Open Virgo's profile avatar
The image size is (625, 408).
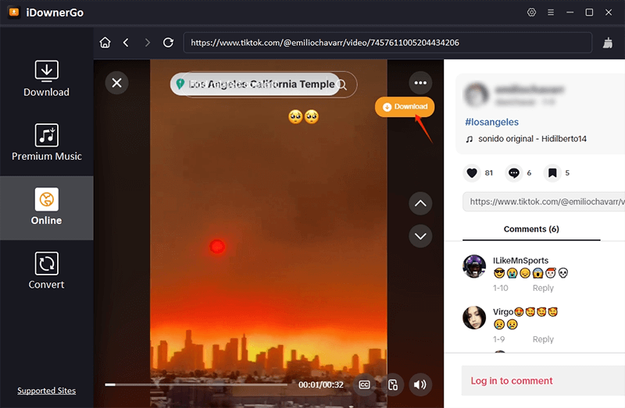474,318
